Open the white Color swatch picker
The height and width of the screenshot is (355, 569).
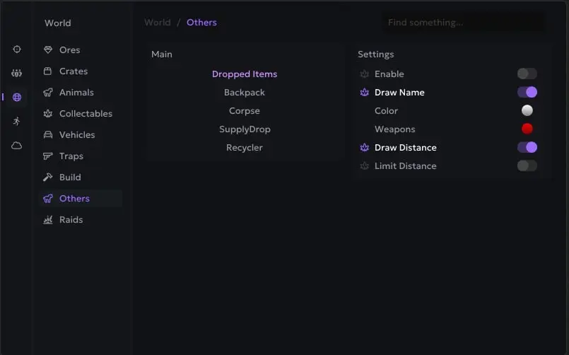(x=527, y=111)
